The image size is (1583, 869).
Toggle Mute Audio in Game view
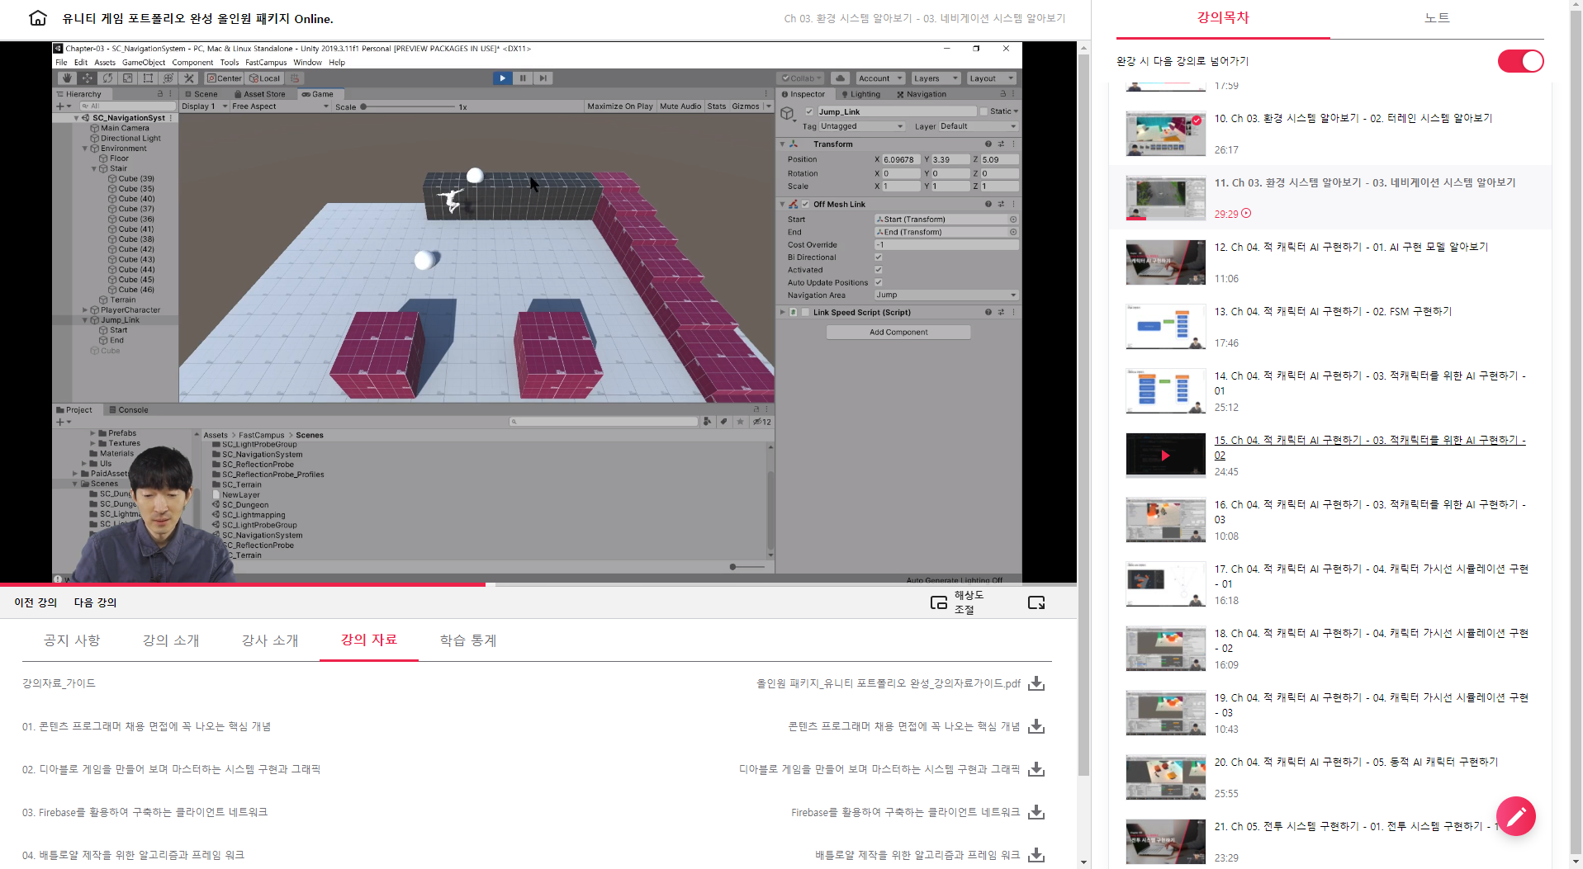click(x=680, y=106)
